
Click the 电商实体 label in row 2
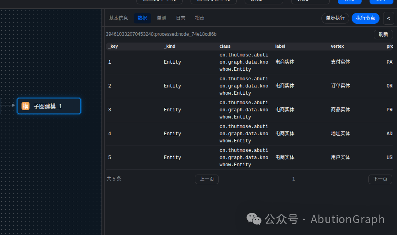(285, 86)
